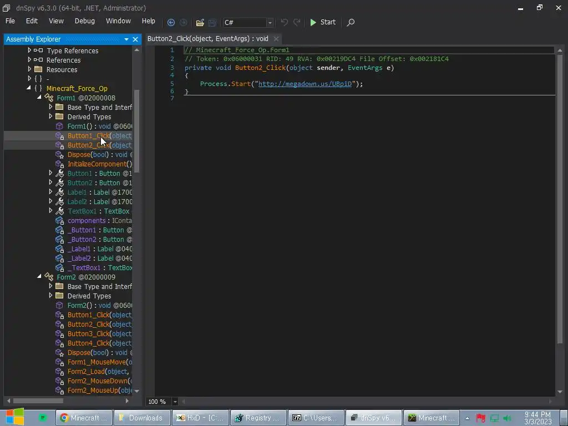Click the Redo toolbar icon
Image resolution: width=568 pixels, height=426 pixels.
click(297, 22)
